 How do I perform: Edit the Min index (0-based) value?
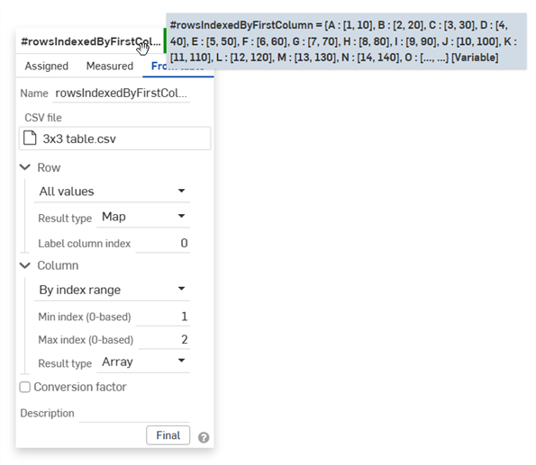[x=163, y=317]
